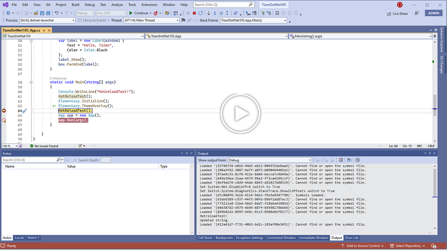This screenshot has height=250, width=447.
Task: Toggle auto-hide pin on Output panel
Action: pos(429,153)
